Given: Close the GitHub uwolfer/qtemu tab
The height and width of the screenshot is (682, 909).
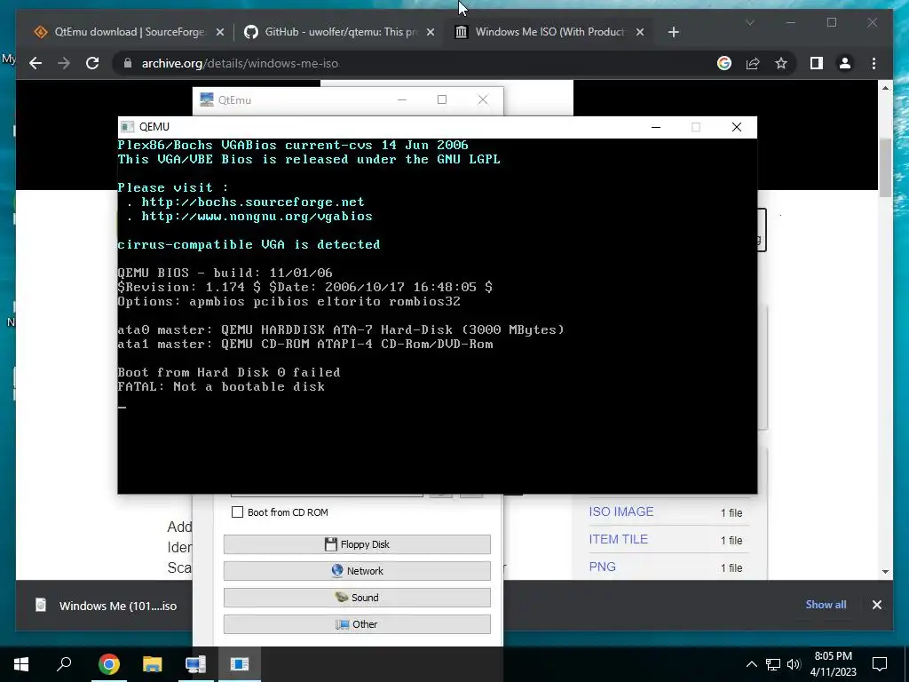Looking at the screenshot, I should pyautogui.click(x=431, y=32).
